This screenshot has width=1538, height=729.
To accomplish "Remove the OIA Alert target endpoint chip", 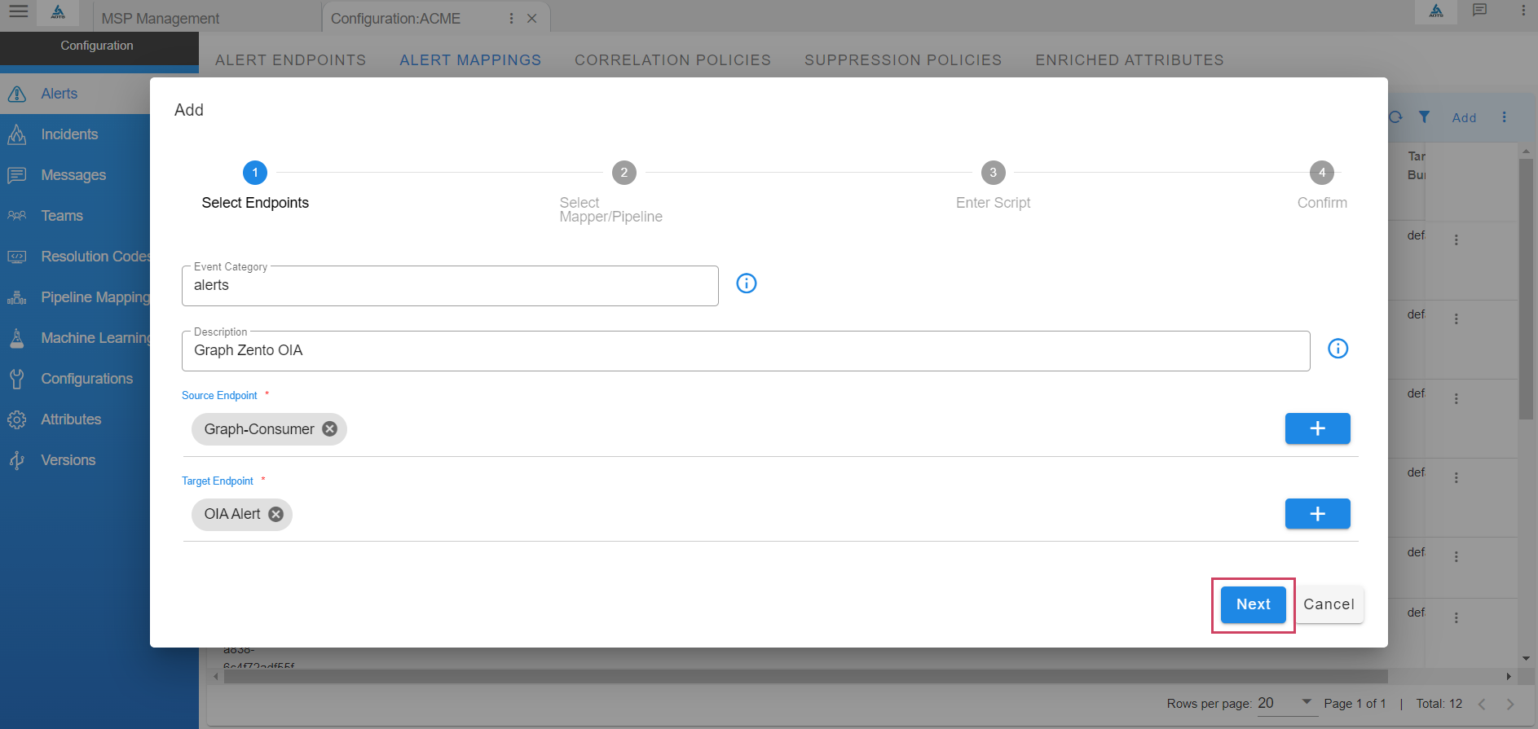I will tap(276, 515).
